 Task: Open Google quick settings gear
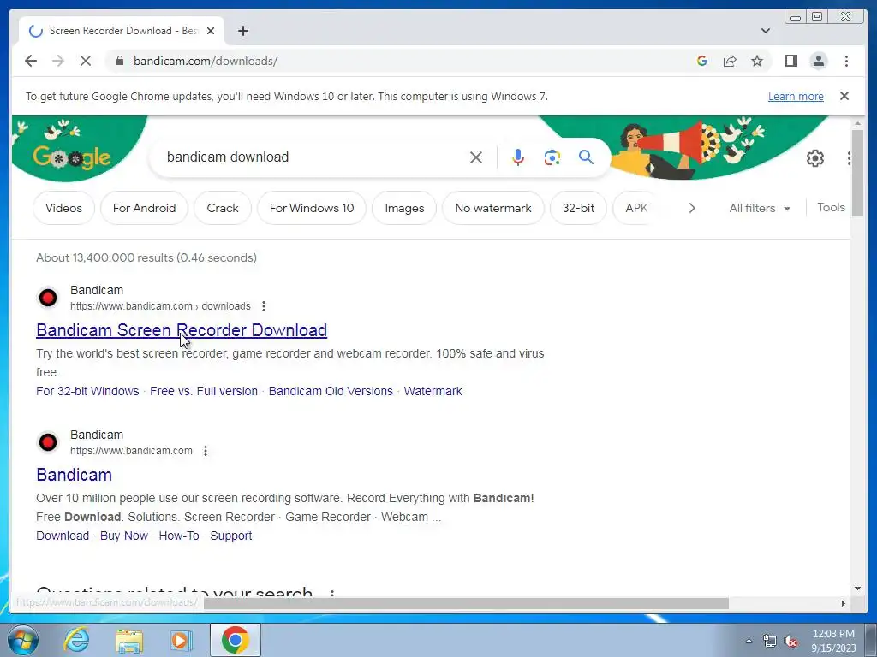(815, 158)
